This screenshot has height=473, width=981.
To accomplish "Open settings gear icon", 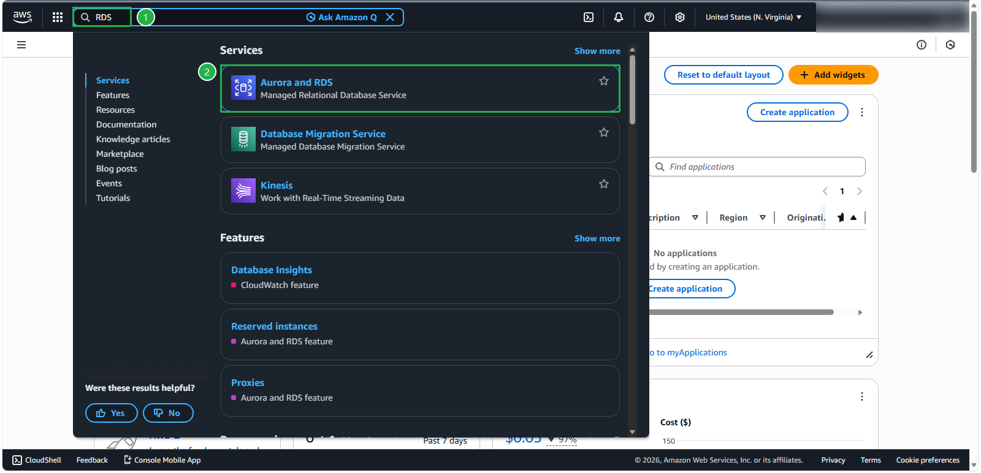I will [680, 17].
